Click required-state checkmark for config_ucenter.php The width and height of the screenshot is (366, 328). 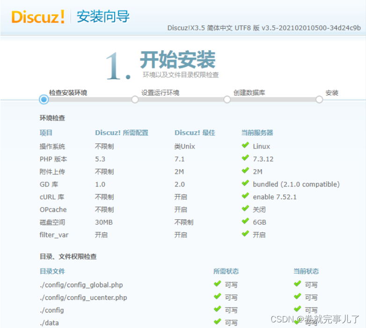pyautogui.click(x=217, y=297)
